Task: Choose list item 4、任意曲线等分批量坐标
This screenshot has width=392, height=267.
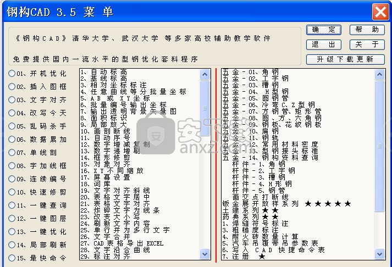Action: pyautogui.click(x=133, y=92)
